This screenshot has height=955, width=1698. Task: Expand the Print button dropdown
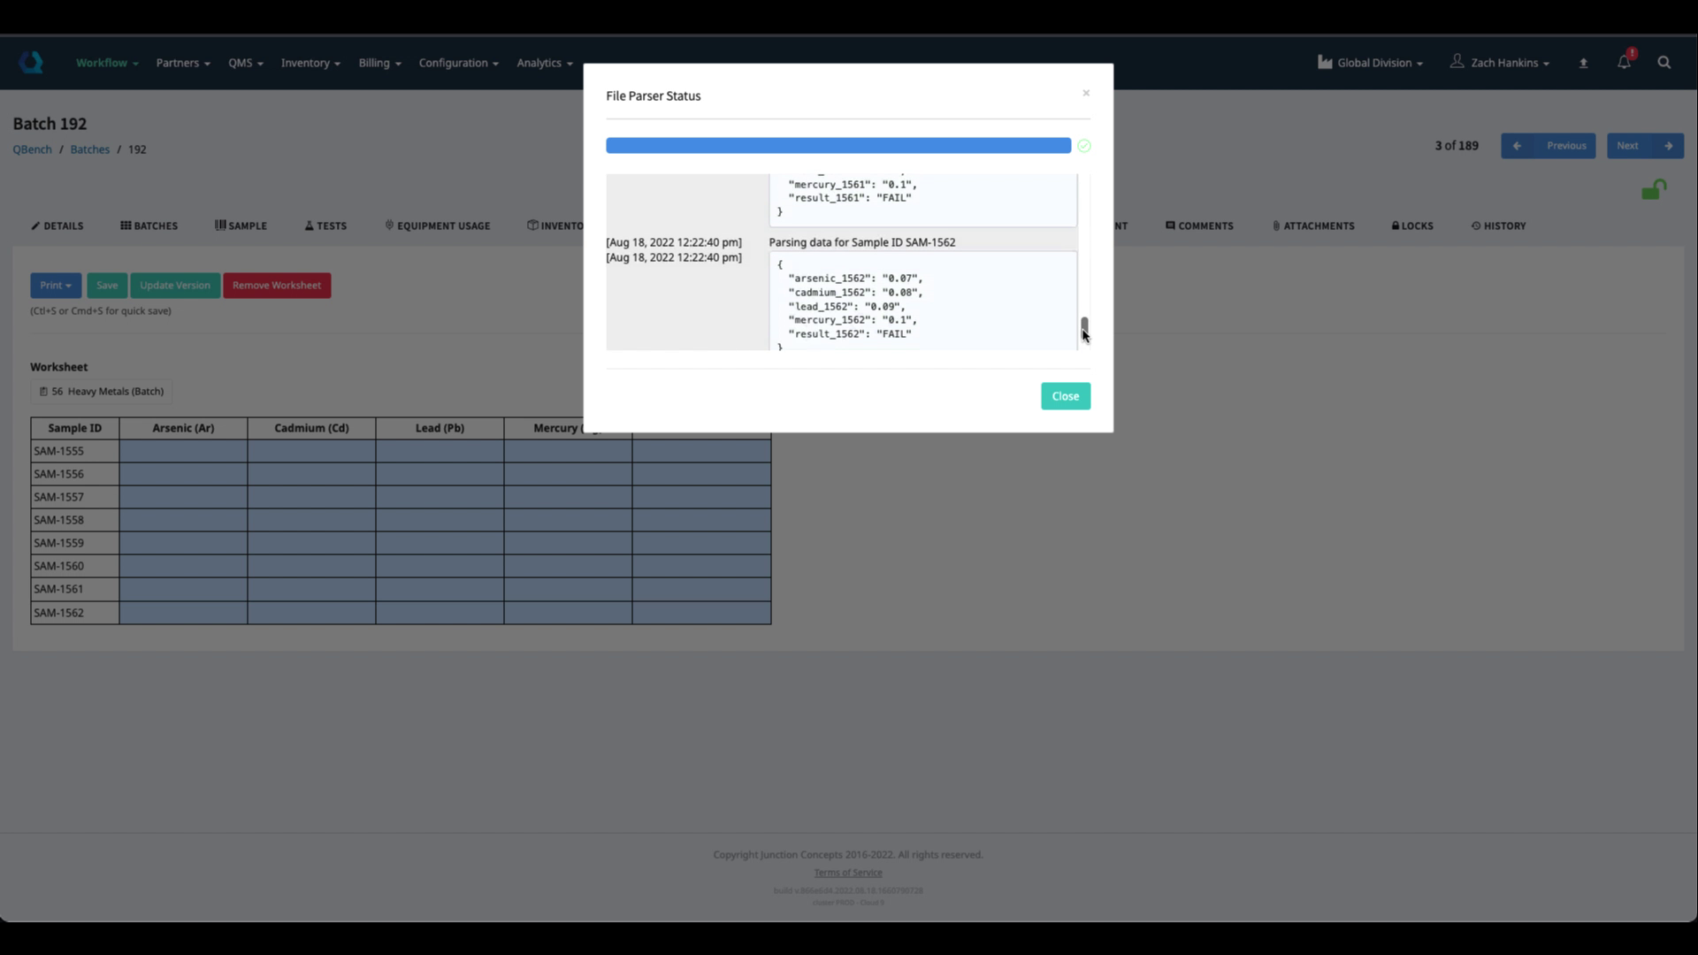pos(56,285)
